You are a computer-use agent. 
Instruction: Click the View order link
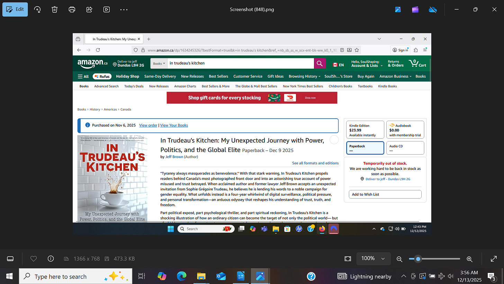click(x=148, y=125)
